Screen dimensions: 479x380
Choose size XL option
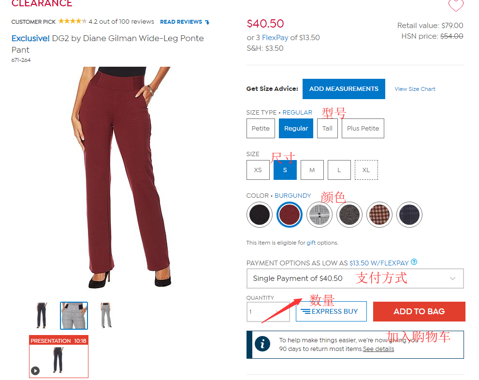click(366, 170)
